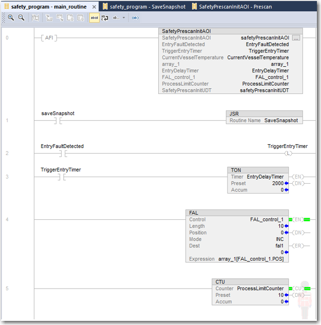Select the TriggerEntryTimer contact on rung 3
The width and height of the screenshot is (321, 325).
click(62, 177)
